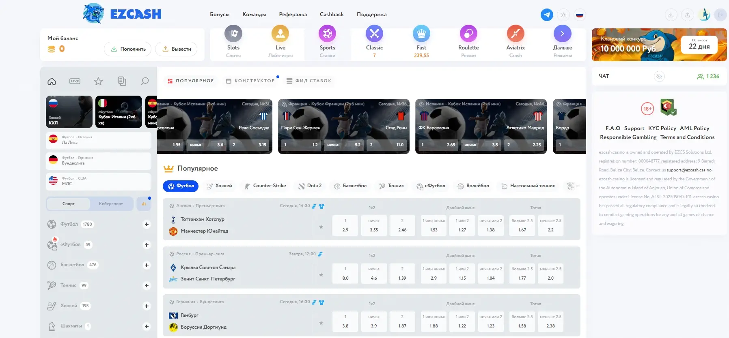Open the search magnifier icon
Viewport: 729px width, 338px height.
click(x=145, y=81)
